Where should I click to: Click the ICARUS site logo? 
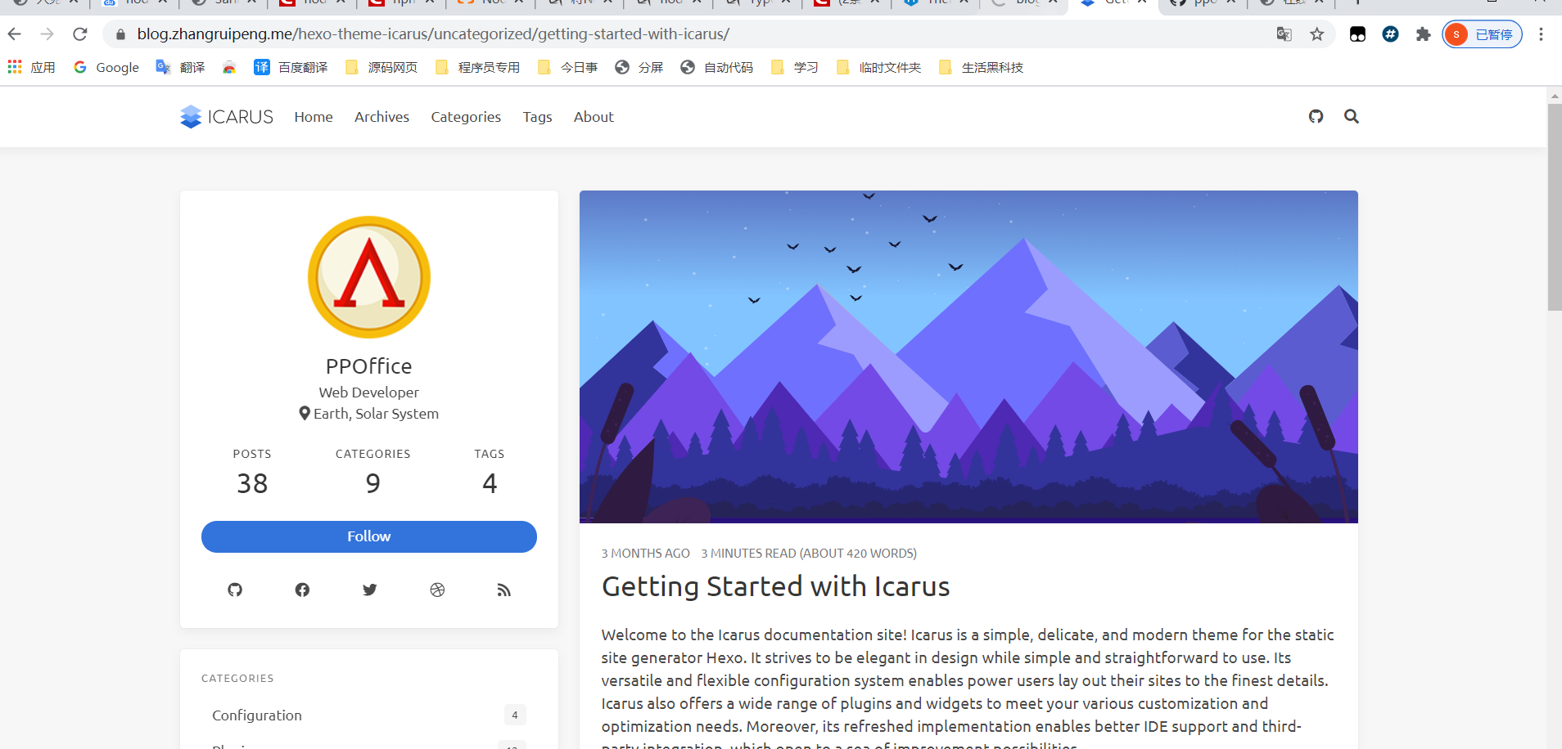pyautogui.click(x=227, y=117)
